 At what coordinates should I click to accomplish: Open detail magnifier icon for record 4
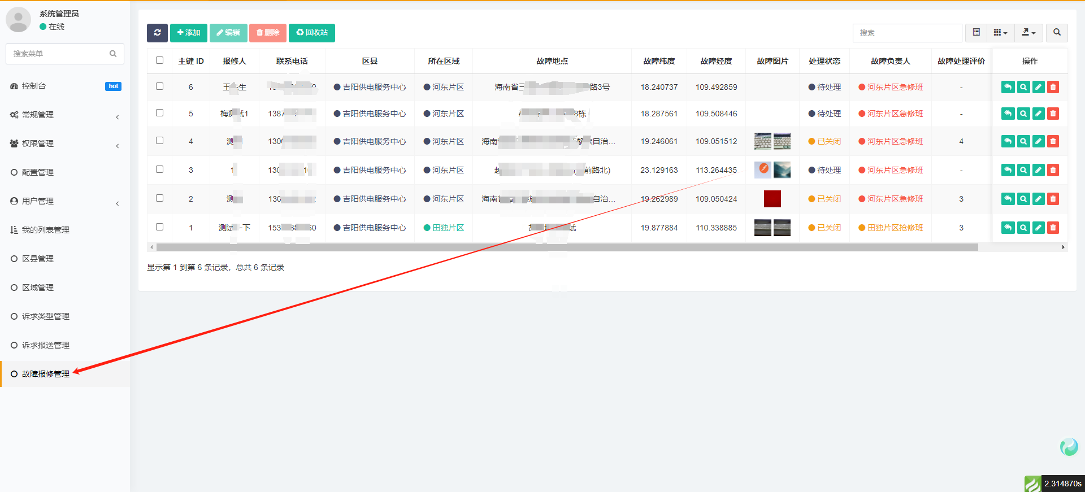coord(1023,141)
